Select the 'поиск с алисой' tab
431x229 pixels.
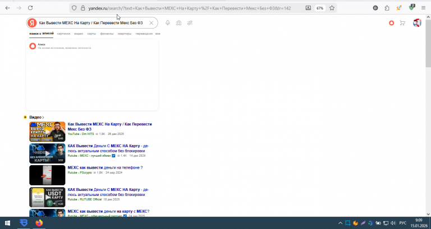pos(42,34)
